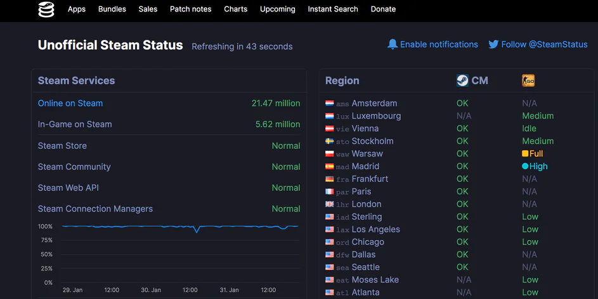
Task: Click the CS:GO column icon
Action: point(528,80)
